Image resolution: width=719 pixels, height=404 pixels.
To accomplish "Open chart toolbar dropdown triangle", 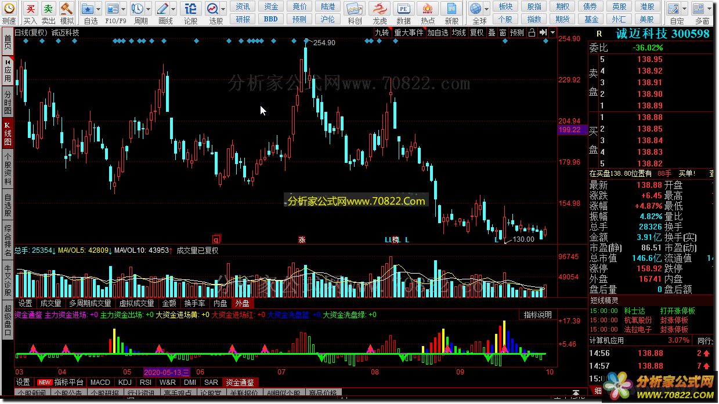I will tap(552, 32).
